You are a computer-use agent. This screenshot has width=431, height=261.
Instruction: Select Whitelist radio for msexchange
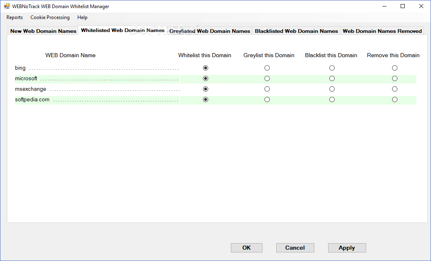(x=205, y=89)
